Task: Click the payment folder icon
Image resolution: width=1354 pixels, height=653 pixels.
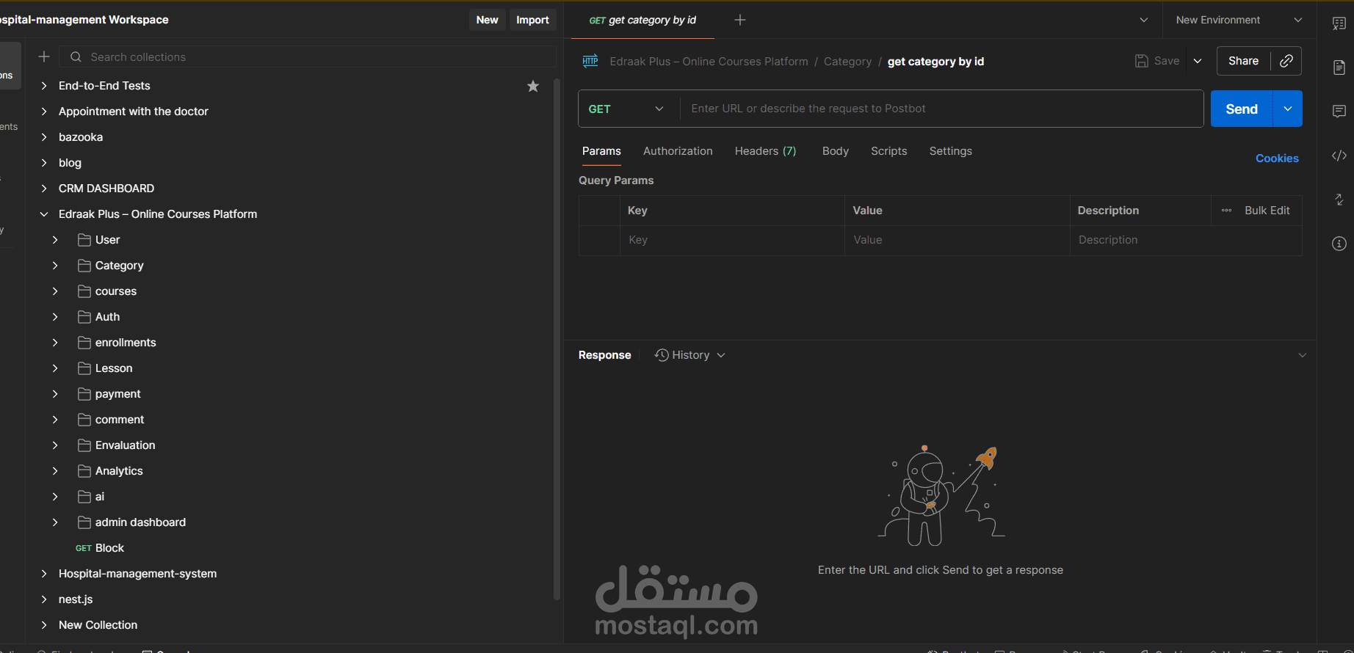Action: [84, 394]
